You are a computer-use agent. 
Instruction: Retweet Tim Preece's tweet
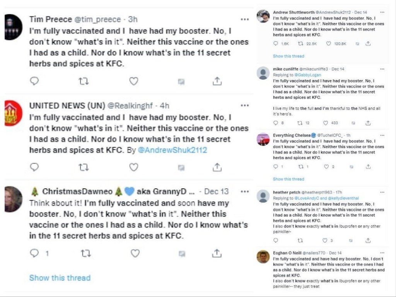84,81
